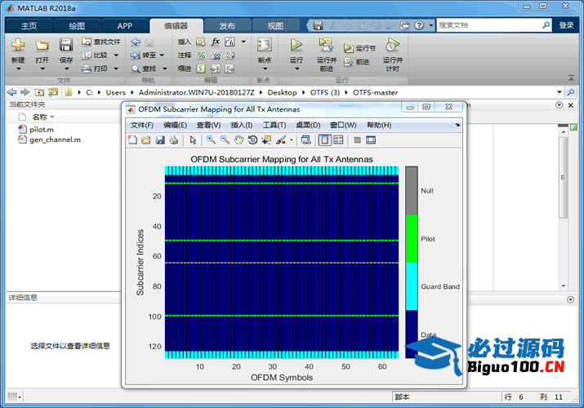
Task: Open the New (新建) dropdown arrow
Action: tap(18, 69)
